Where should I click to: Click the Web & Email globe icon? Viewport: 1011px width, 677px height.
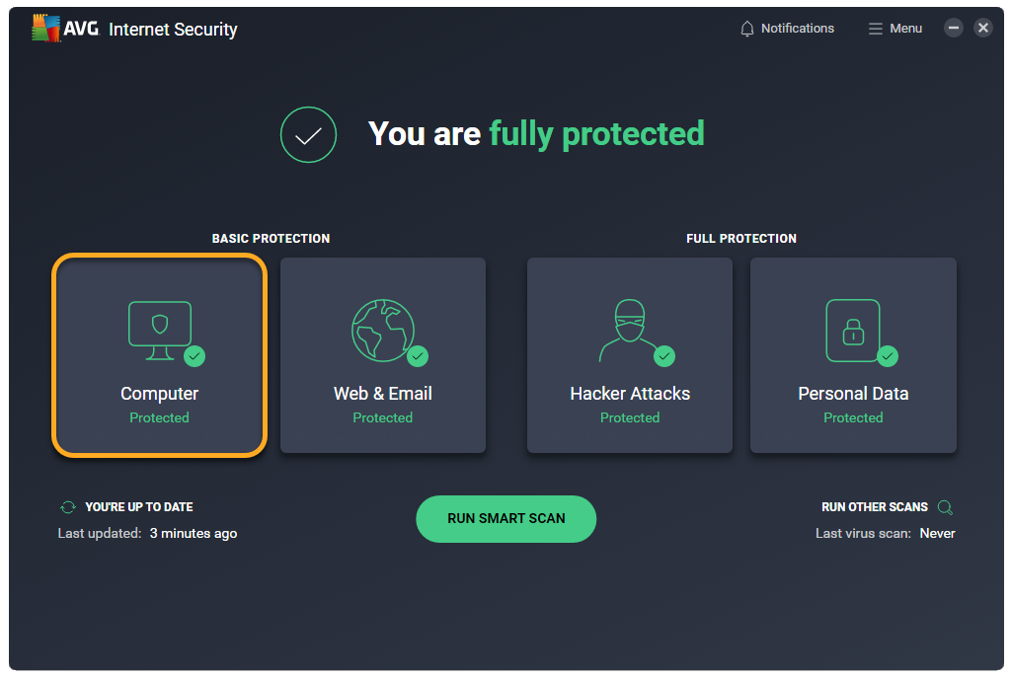click(383, 330)
